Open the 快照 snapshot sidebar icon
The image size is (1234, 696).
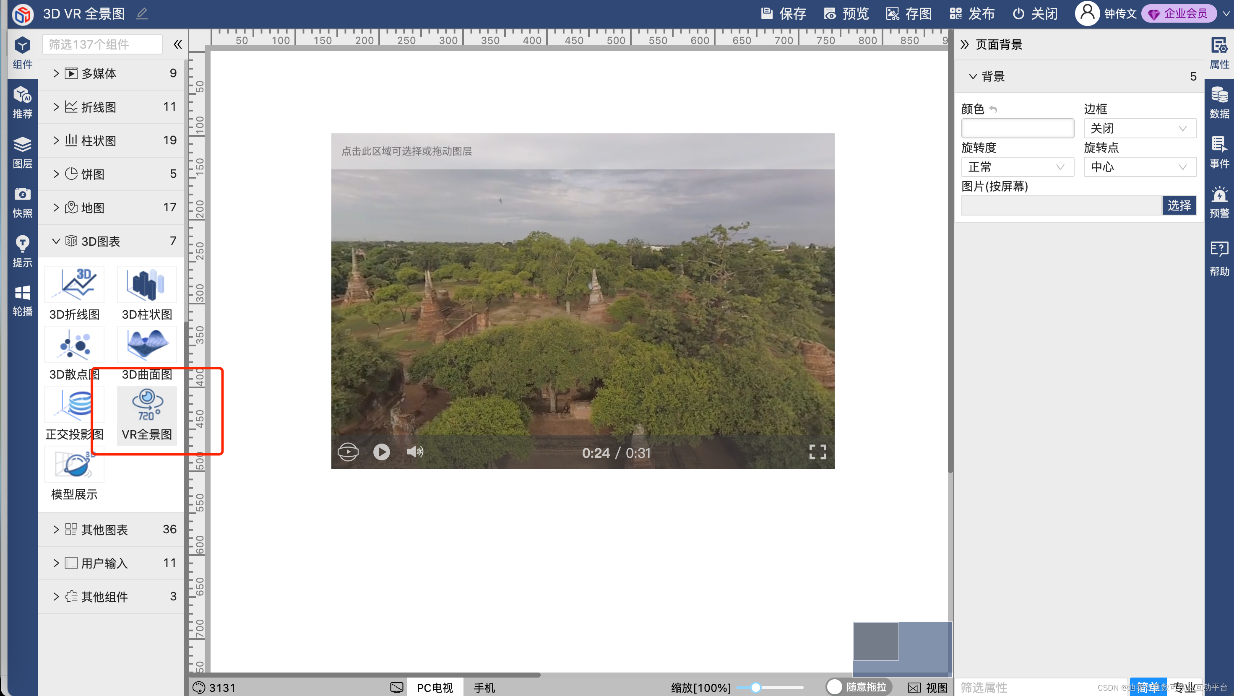point(22,202)
